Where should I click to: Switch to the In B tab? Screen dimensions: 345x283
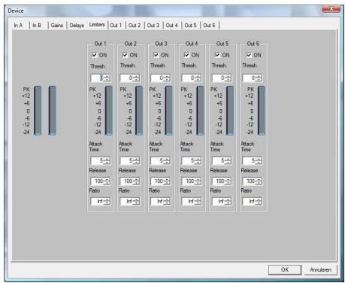pyautogui.click(x=37, y=26)
